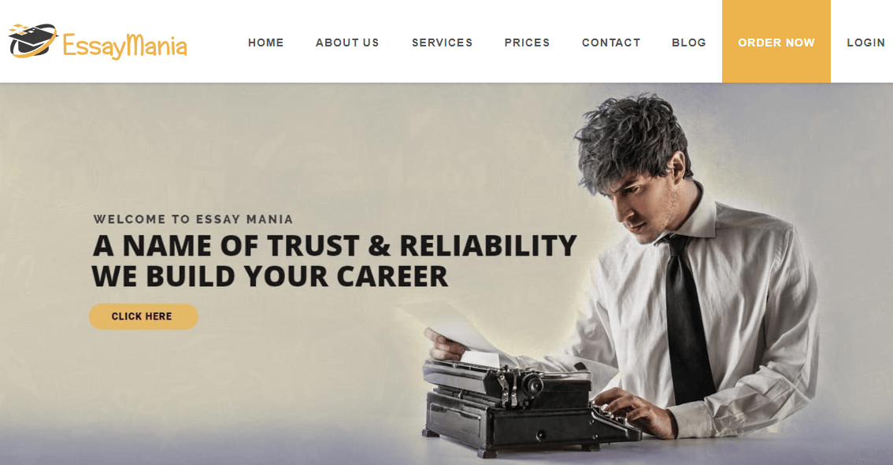Viewport: 893px width, 465px height.
Task: View the PRICES page
Action: click(x=528, y=42)
